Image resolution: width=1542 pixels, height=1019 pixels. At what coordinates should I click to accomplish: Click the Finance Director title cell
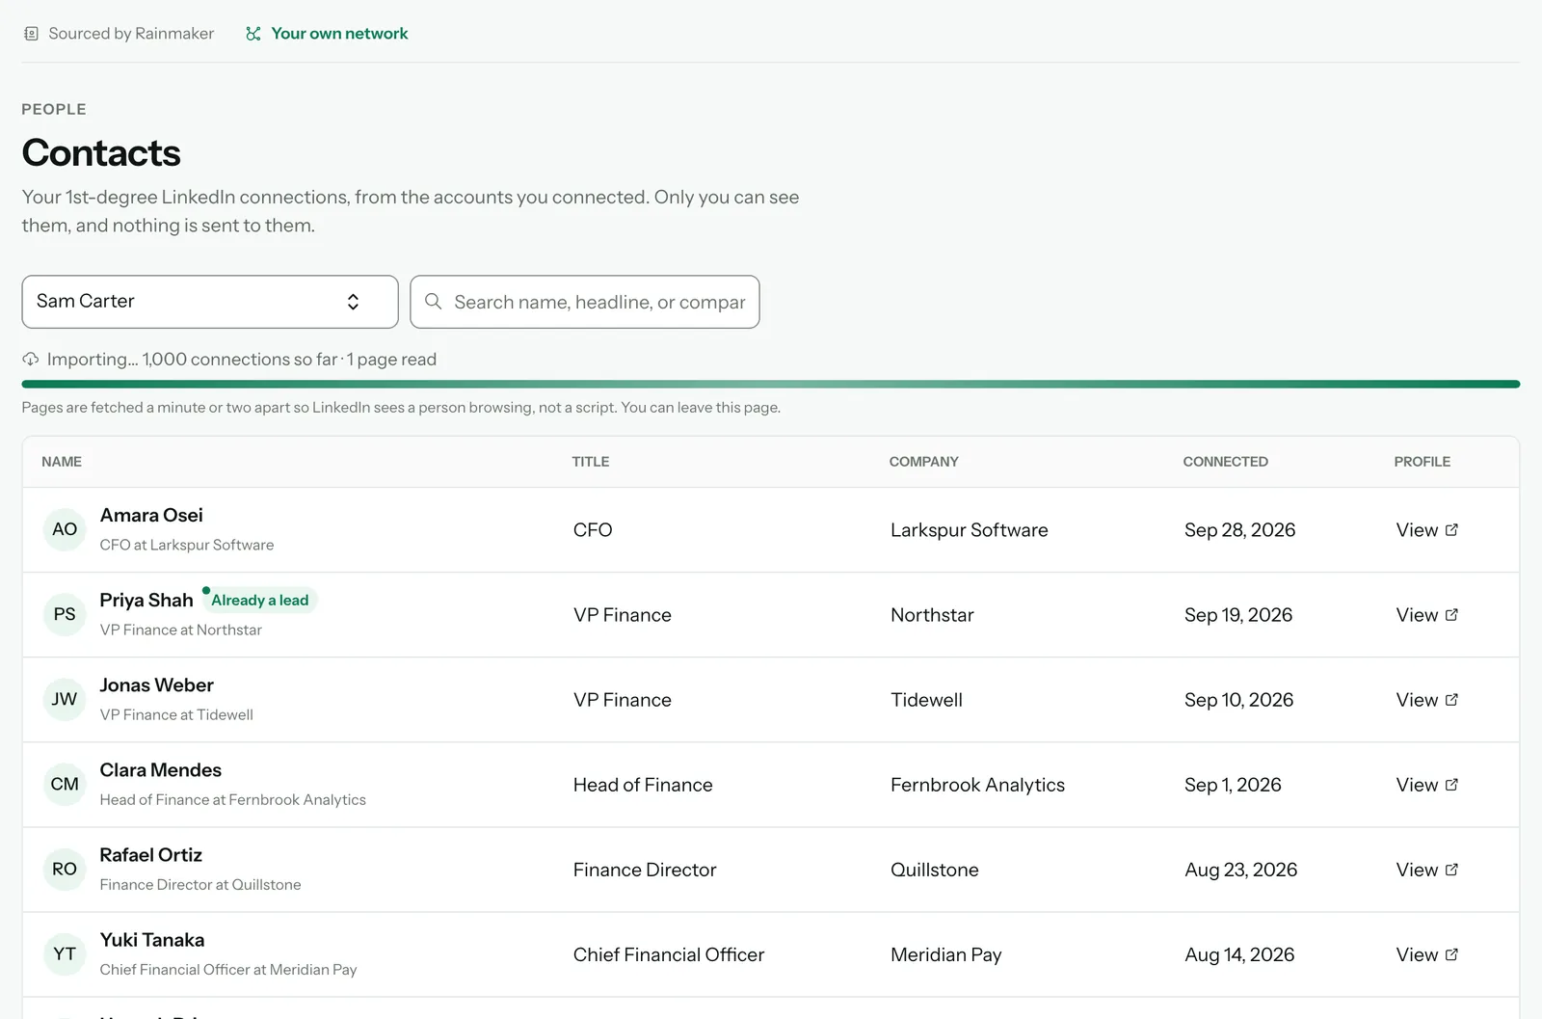coord(645,870)
